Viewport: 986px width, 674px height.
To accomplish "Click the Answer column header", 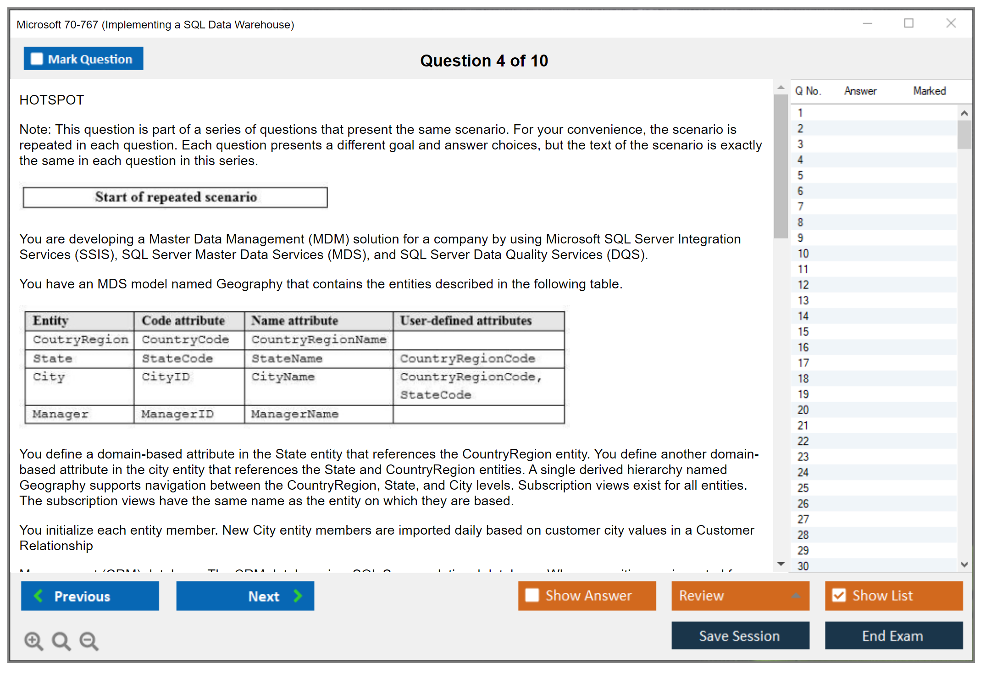I will click(x=860, y=91).
